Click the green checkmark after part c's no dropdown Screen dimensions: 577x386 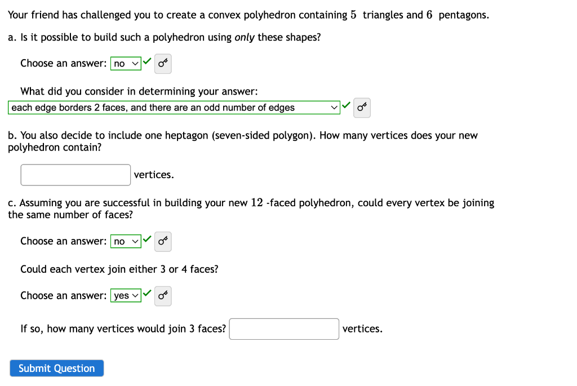147,239
